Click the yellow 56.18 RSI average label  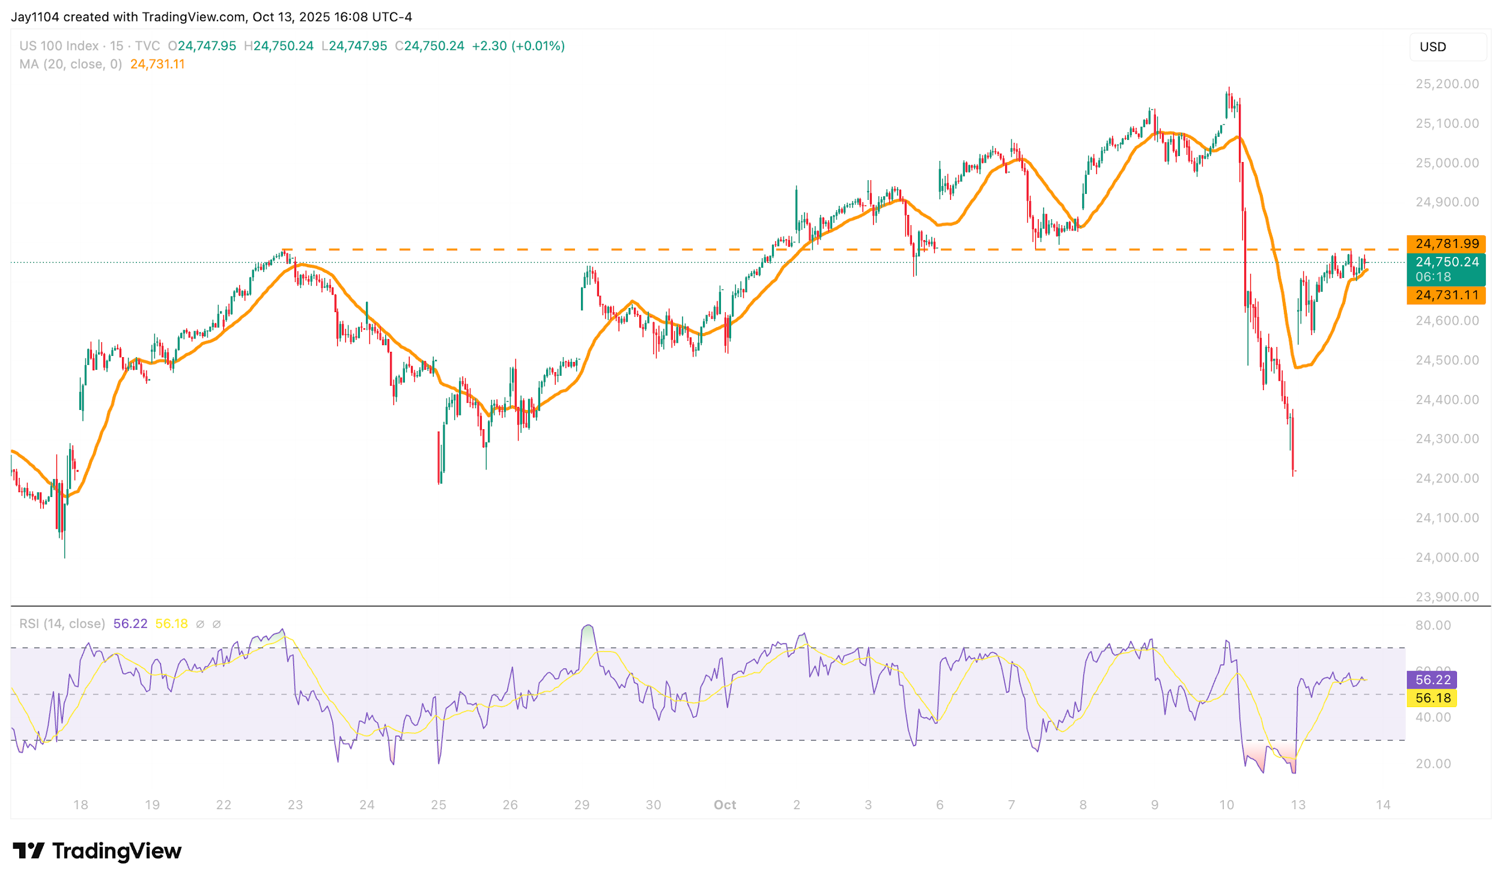click(x=1432, y=698)
